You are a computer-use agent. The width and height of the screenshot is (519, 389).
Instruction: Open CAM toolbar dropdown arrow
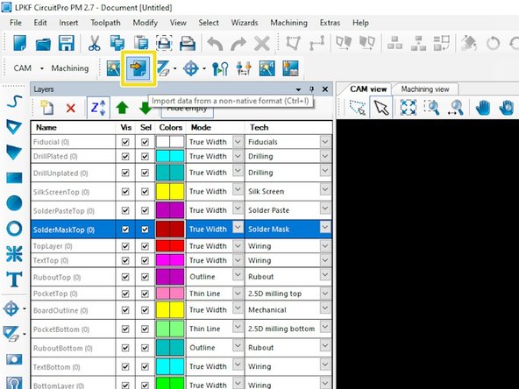click(42, 68)
